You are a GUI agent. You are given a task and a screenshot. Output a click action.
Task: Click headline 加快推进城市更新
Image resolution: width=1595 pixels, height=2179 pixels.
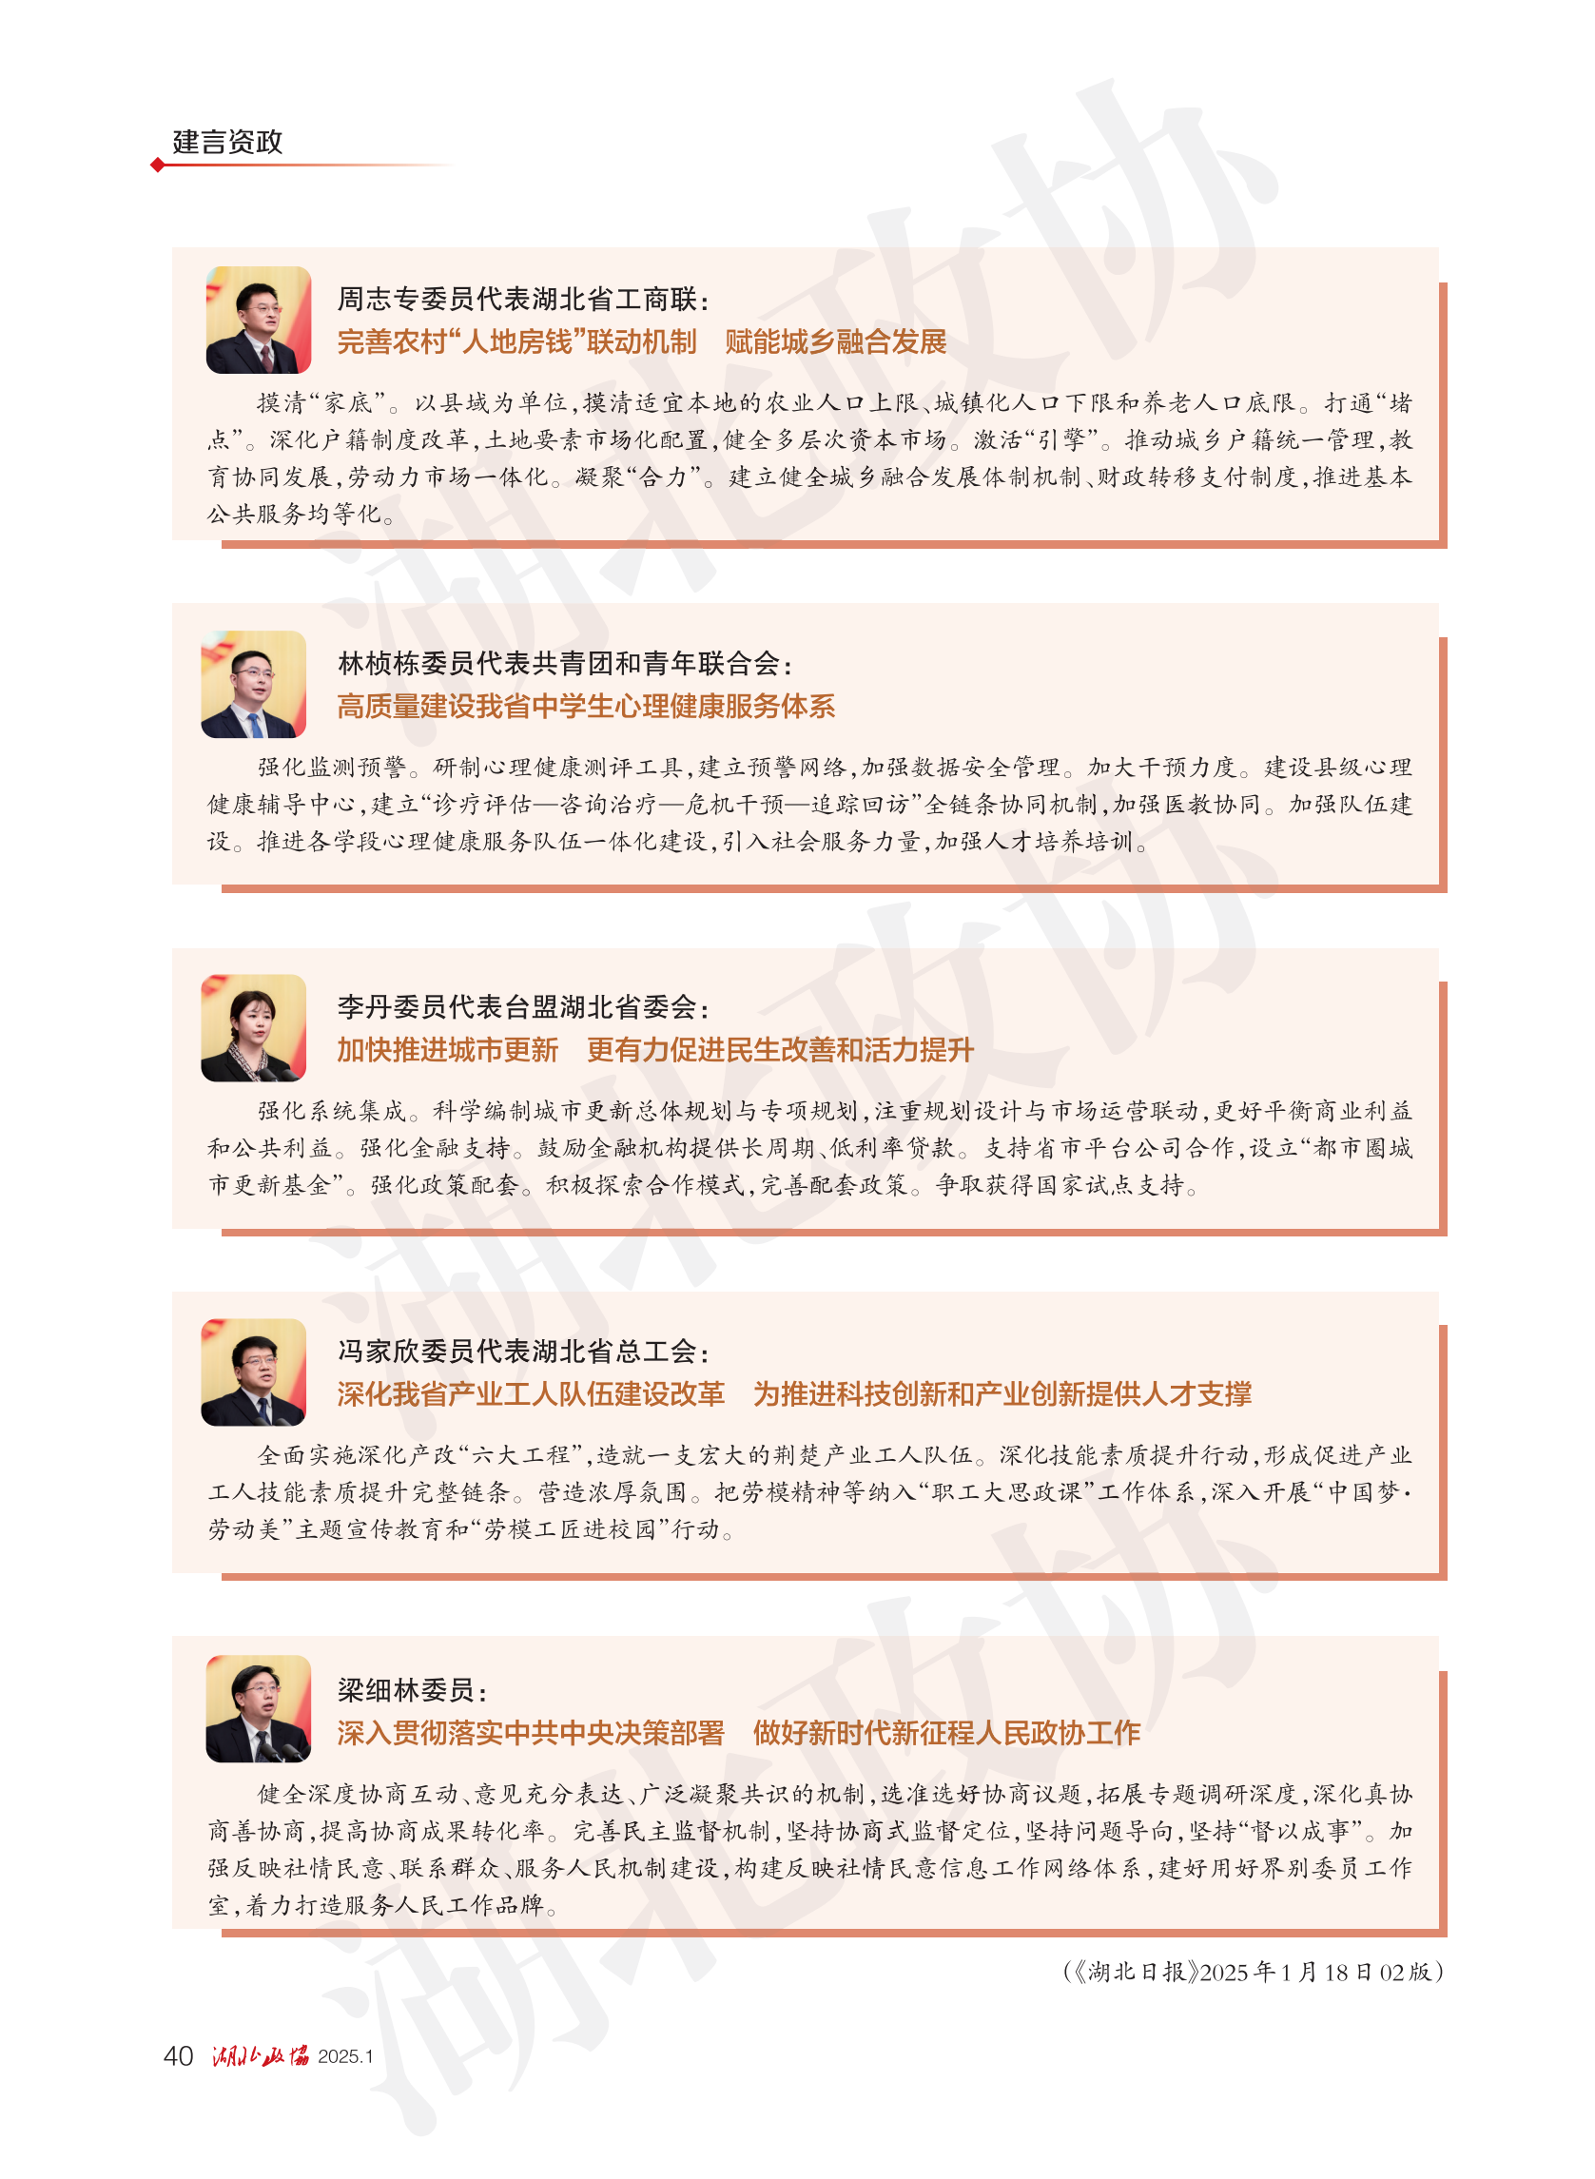coord(448,1050)
